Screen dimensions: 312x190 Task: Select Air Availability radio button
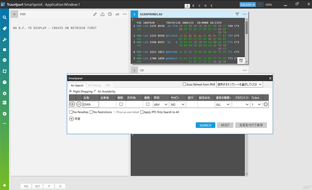(95, 91)
